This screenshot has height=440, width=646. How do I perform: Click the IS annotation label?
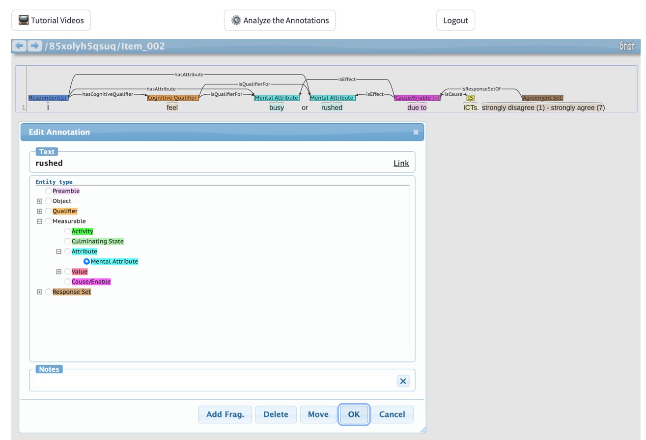[470, 98]
